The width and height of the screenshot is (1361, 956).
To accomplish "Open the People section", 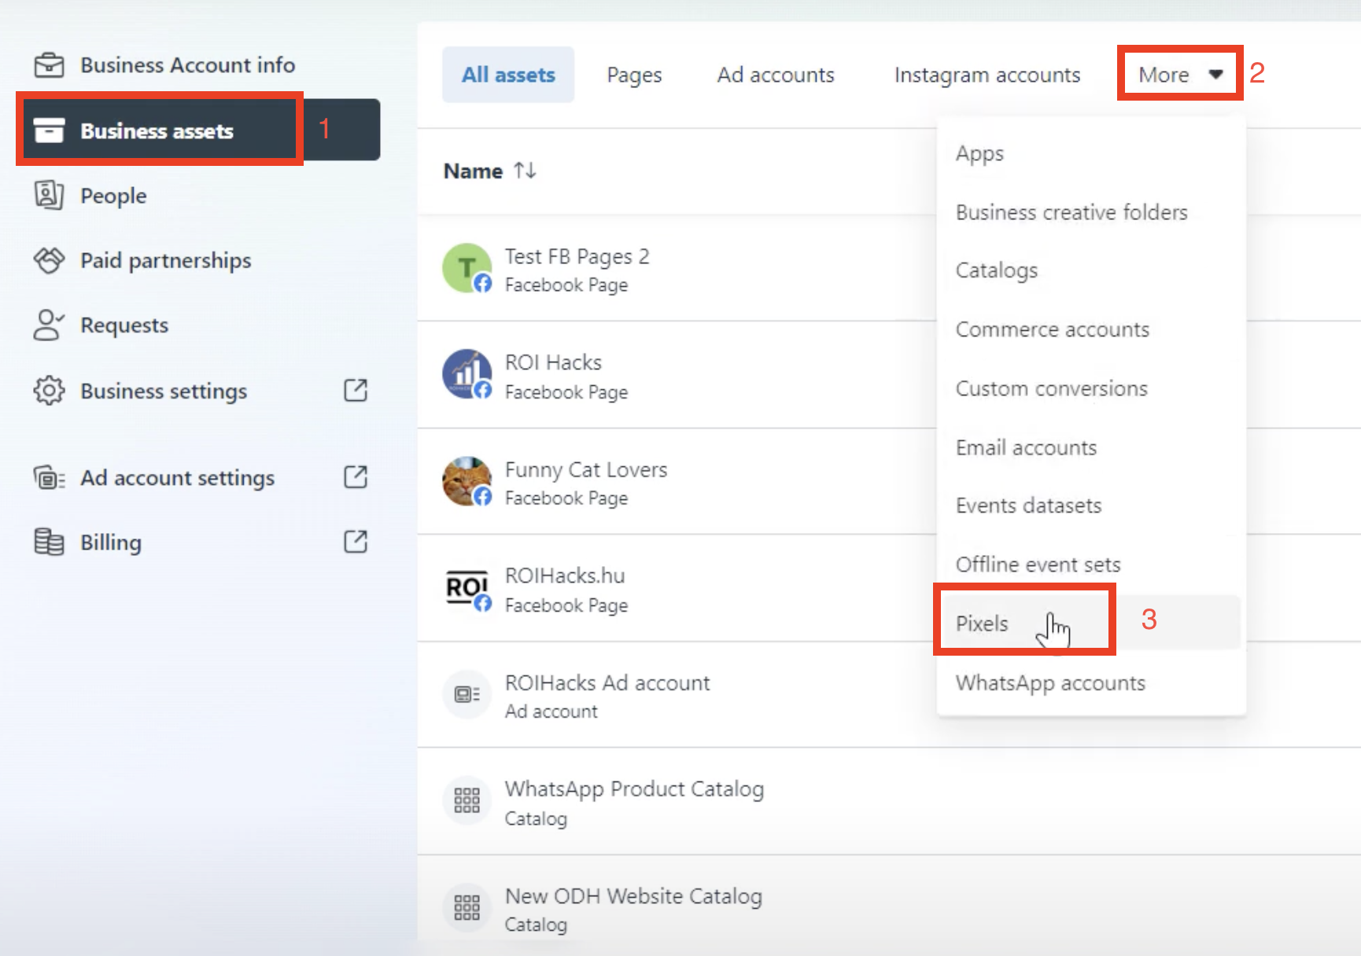I will click(113, 196).
